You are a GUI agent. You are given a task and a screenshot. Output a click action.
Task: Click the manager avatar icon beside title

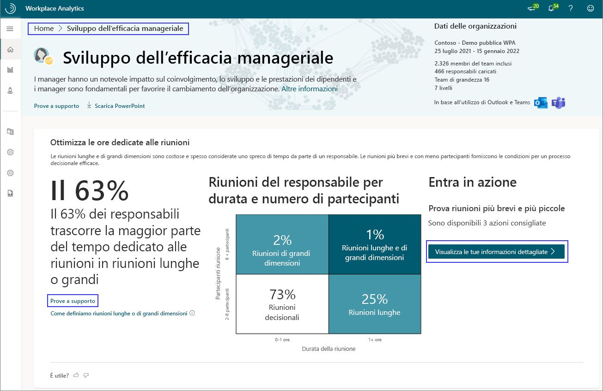coord(43,56)
